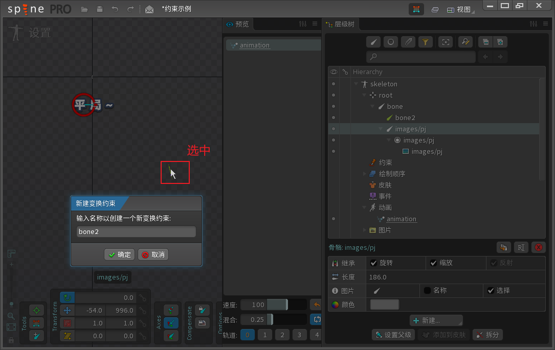Click the Bones compensate icon

tap(202, 310)
